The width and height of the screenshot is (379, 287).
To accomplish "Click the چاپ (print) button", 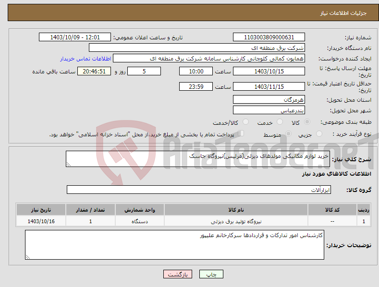I will point(211,274).
